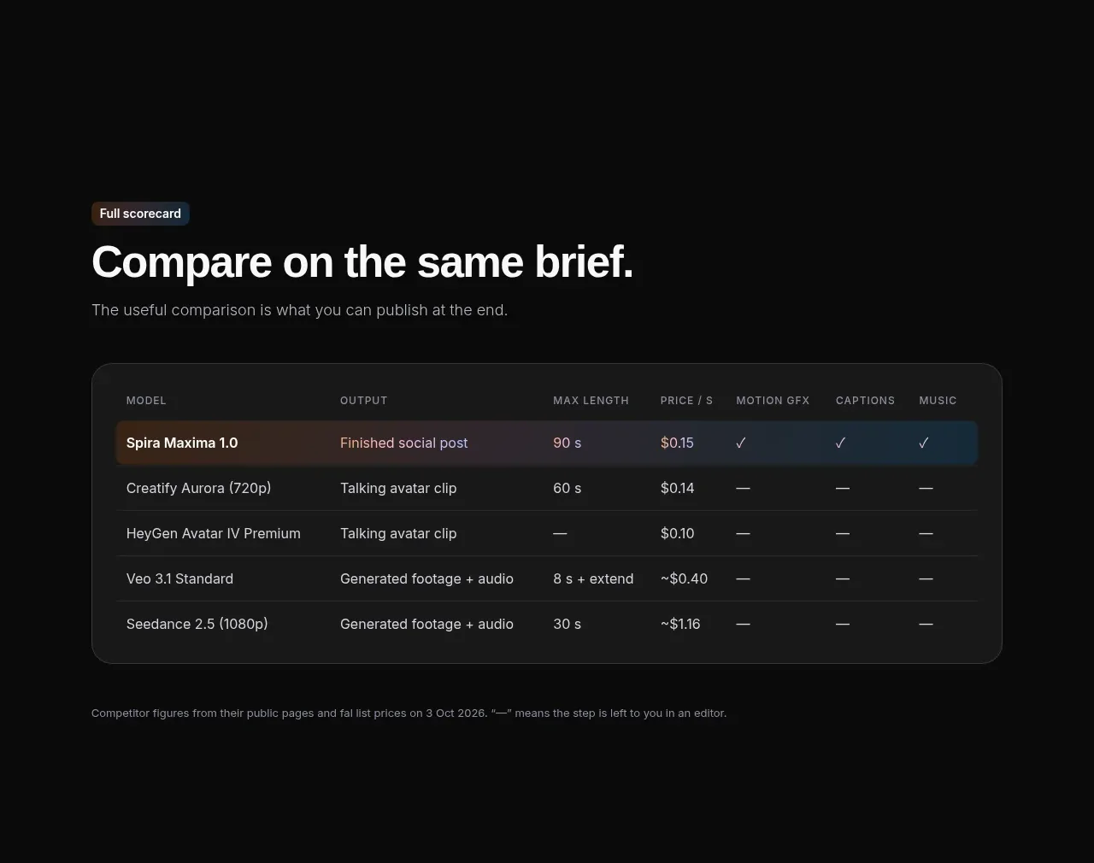Click the 60 s max length value
The width and height of the screenshot is (1094, 863).
(568, 488)
